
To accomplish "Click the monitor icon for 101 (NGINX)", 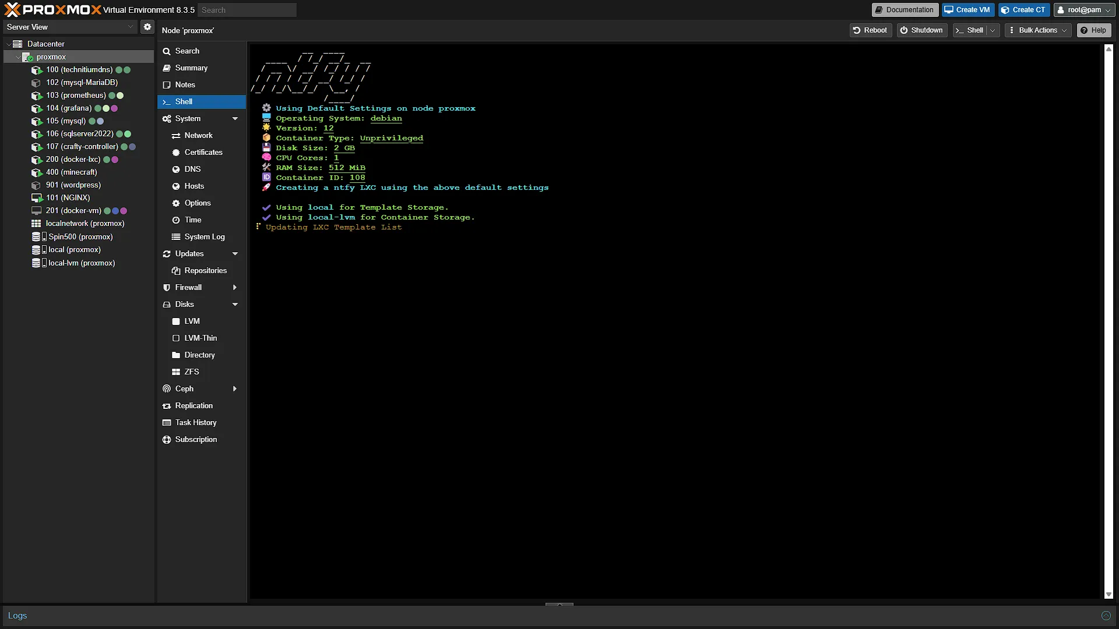I will coord(37,198).
